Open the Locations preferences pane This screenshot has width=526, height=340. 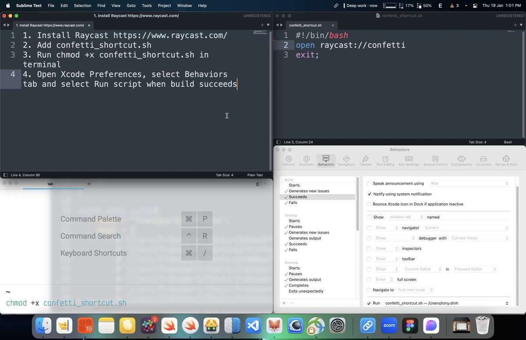click(483, 160)
